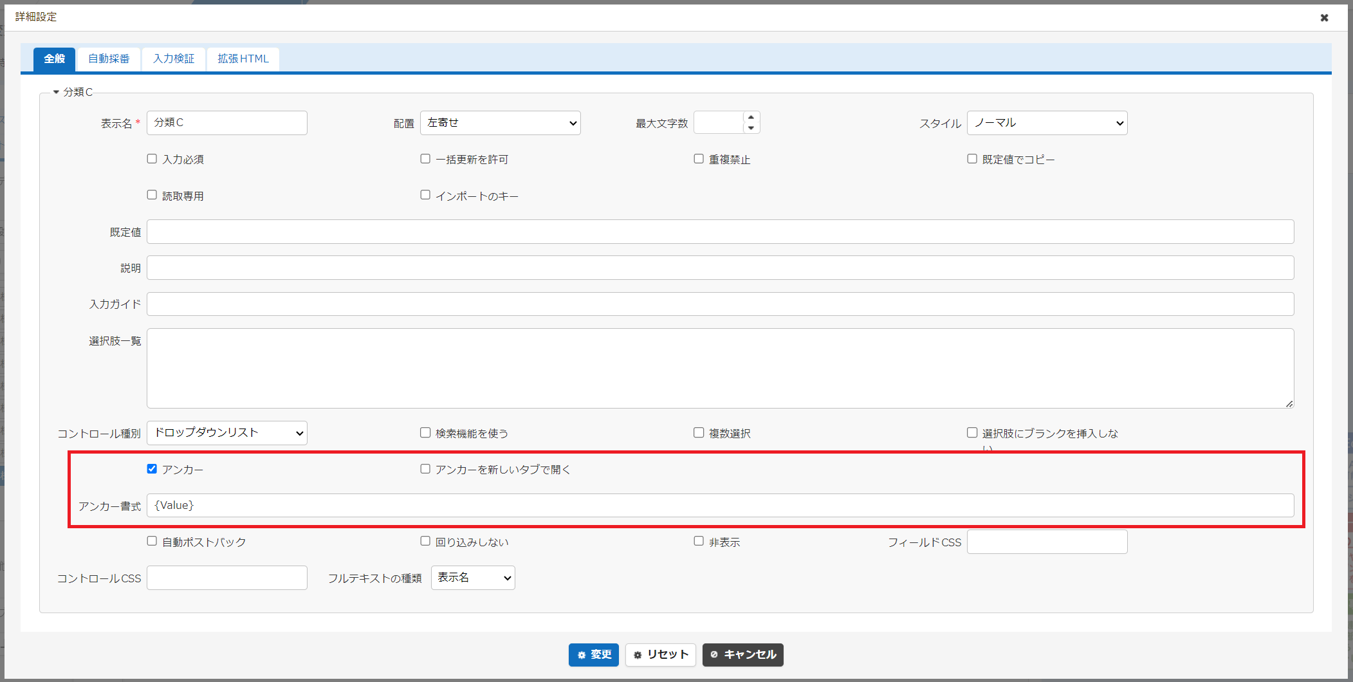Enable 検索機能を使う checkbox
Screen dimensions: 1353x682
tap(425, 432)
